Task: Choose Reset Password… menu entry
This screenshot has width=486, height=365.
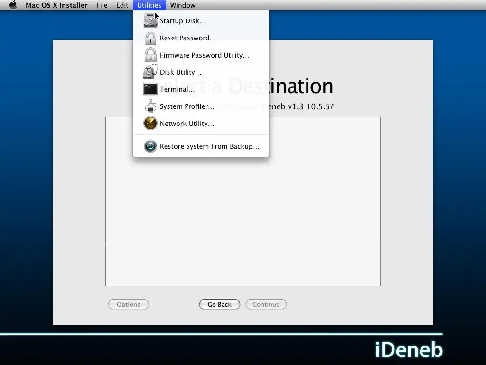Action: tap(201, 38)
